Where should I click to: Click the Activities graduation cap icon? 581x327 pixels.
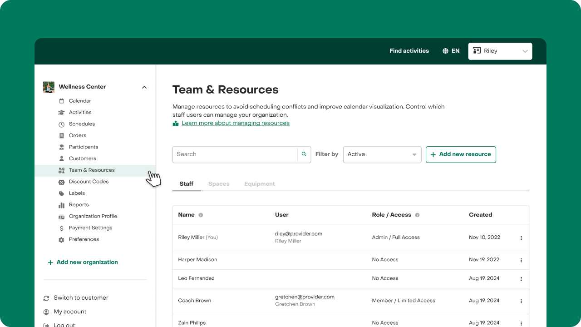(x=62, y=113)
